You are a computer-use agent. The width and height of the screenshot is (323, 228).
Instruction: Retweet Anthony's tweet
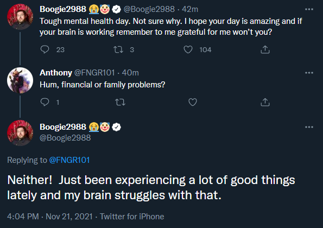pos(120,102)
